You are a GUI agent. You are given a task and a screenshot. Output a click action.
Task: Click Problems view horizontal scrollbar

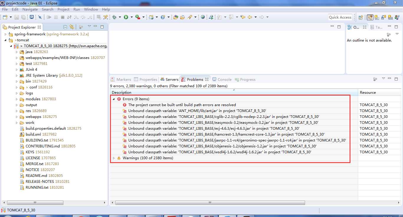(210, 203)
